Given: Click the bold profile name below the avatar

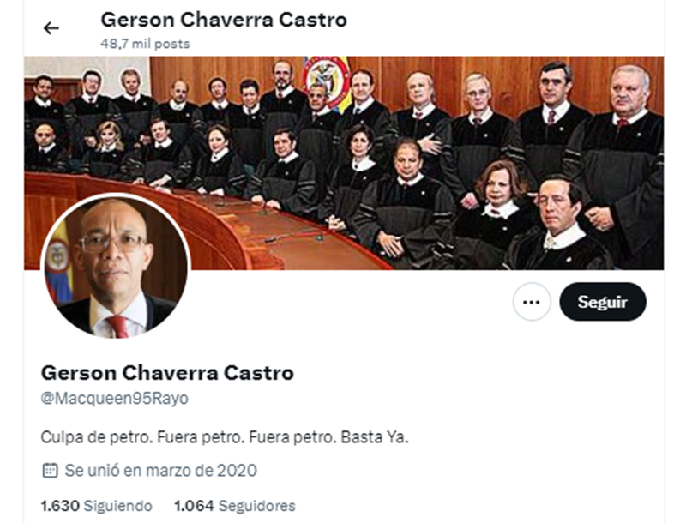Looking at the screenshot, I should click(167, 373).
